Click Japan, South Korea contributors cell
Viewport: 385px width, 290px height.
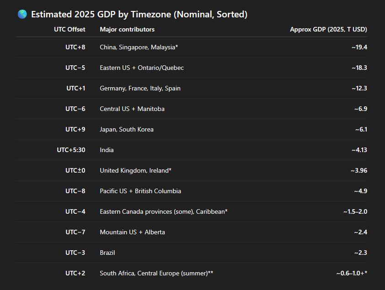127,129
